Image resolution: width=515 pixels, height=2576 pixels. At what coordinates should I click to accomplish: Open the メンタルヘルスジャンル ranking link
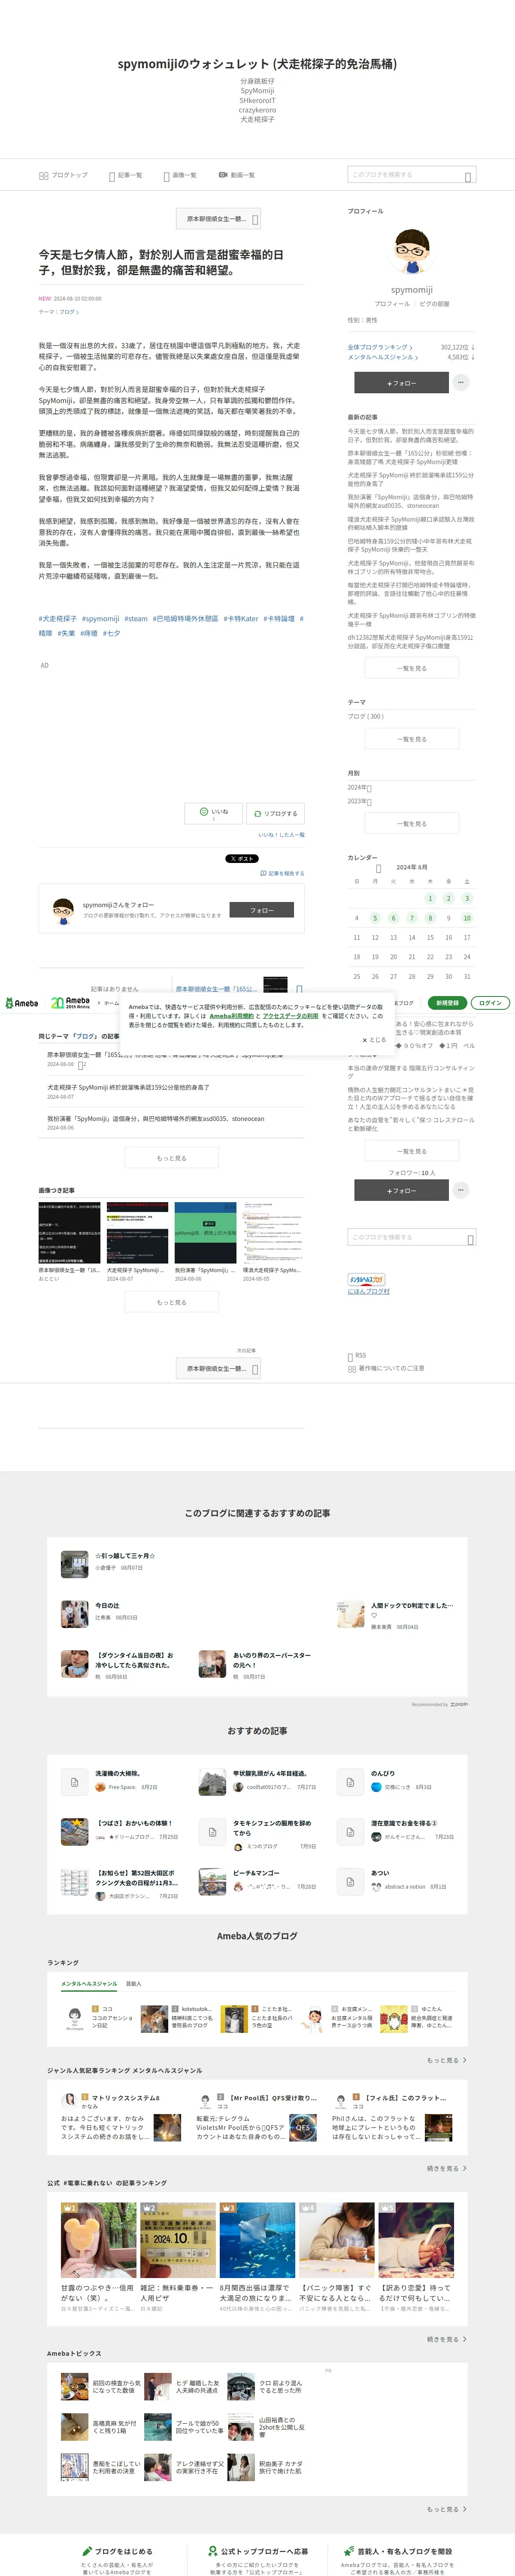(x=383, y=357)
